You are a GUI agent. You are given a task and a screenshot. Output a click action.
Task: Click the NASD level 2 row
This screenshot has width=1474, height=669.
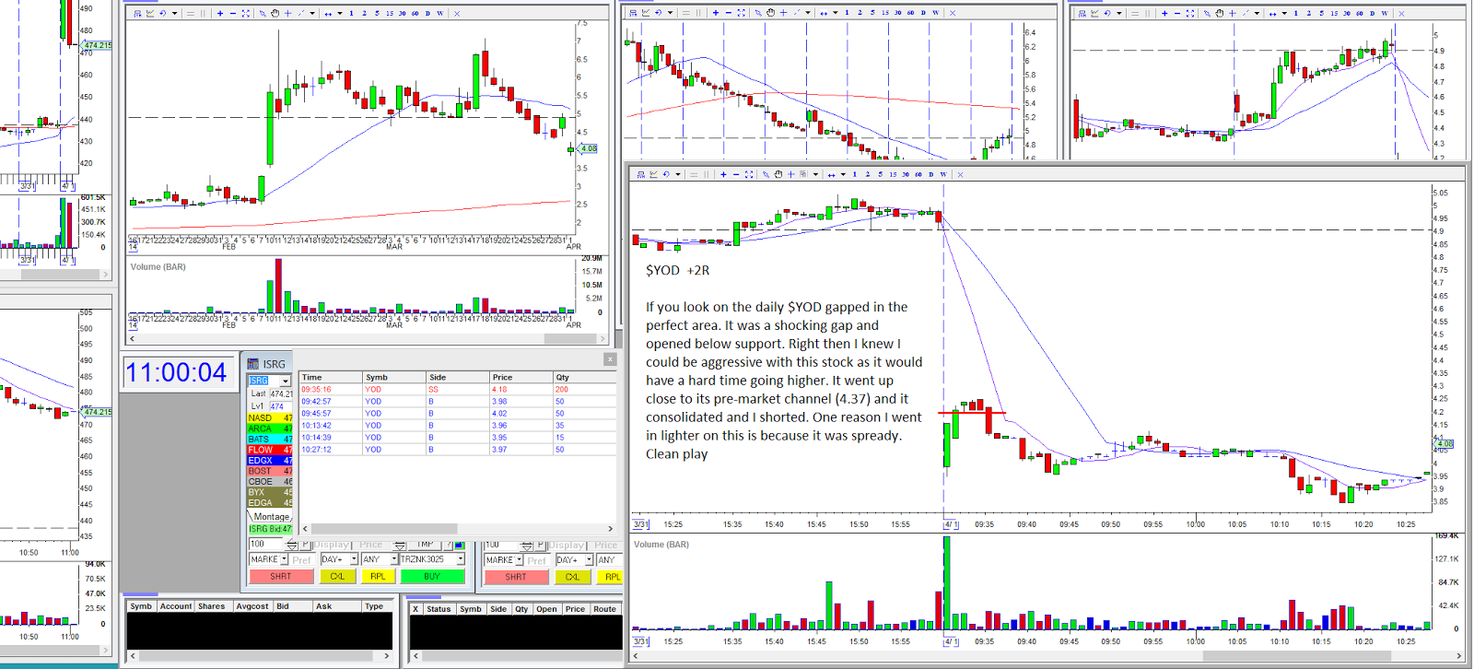(x=270, y=417)
